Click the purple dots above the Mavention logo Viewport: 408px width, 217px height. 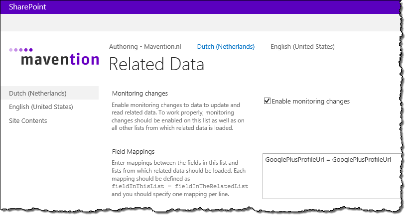(x=21, y=50)
